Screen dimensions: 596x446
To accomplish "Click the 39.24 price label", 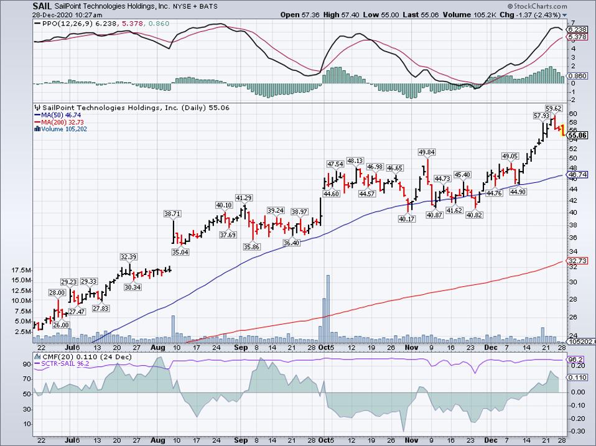I will click(x=276, y=210).
